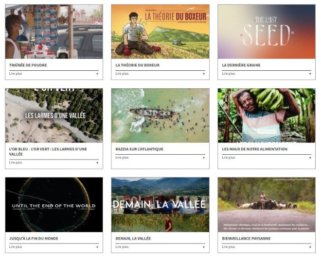
Task: Expand the plus icon on Traînée de poudre card
Action: point(97,74)
